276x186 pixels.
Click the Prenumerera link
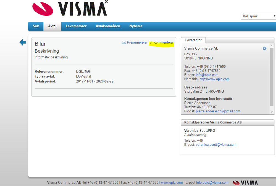[137, 42]
